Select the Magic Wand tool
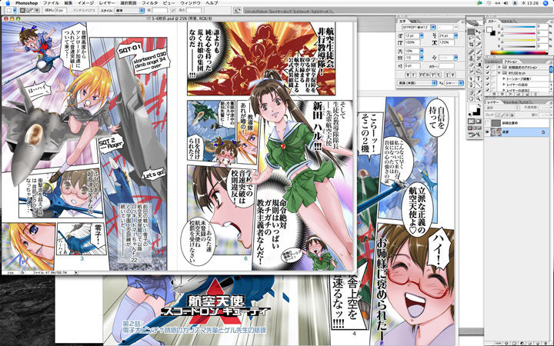This screenshot has height=346, width=554. click(478, 38)
